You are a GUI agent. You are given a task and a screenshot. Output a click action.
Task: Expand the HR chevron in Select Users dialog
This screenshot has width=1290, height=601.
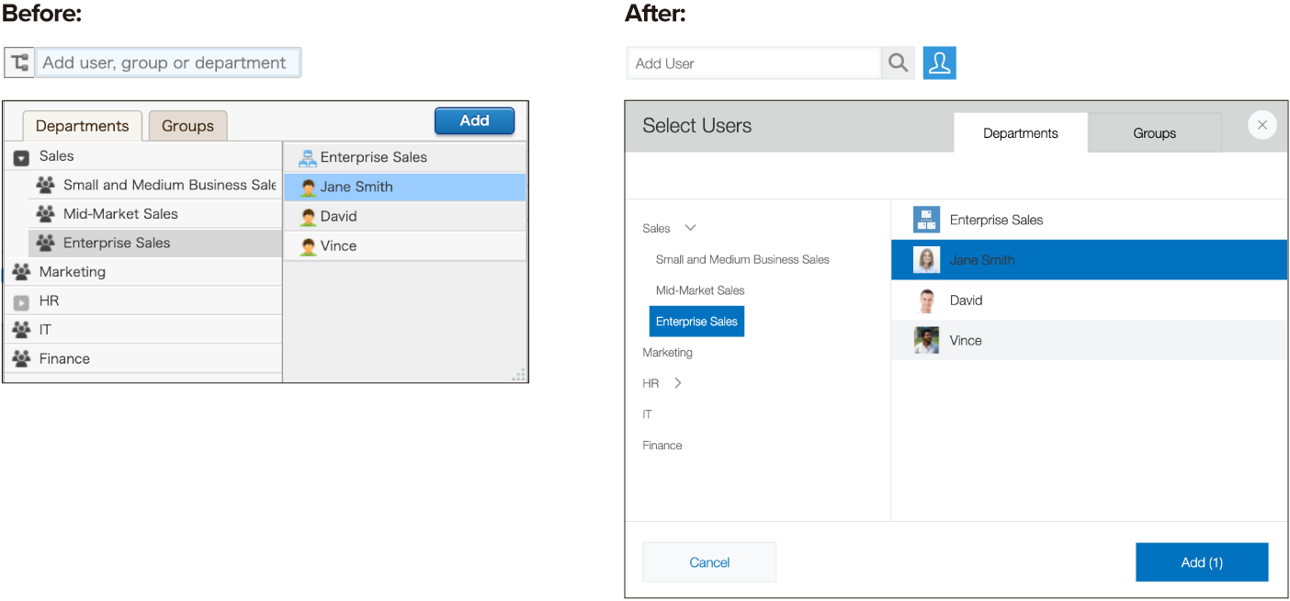pyautogui.click(x=678, y=383)
